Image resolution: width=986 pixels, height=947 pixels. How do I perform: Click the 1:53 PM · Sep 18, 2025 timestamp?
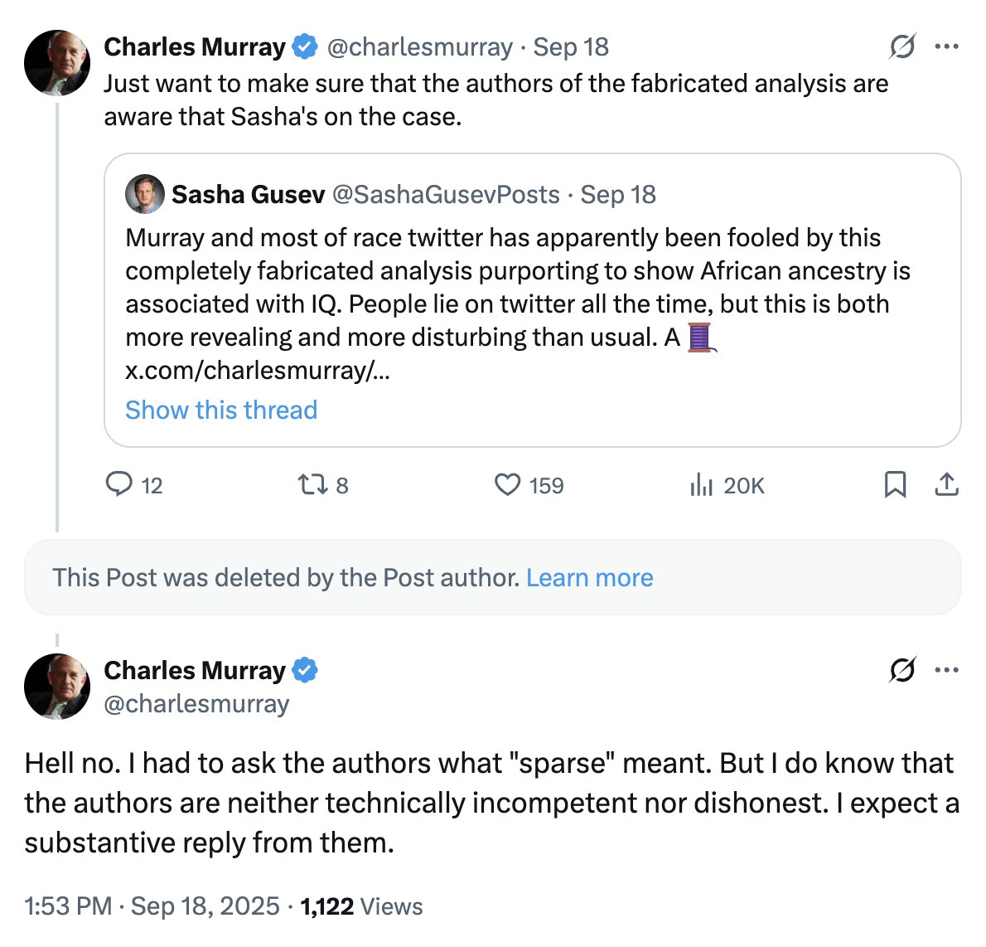[152, 906]
